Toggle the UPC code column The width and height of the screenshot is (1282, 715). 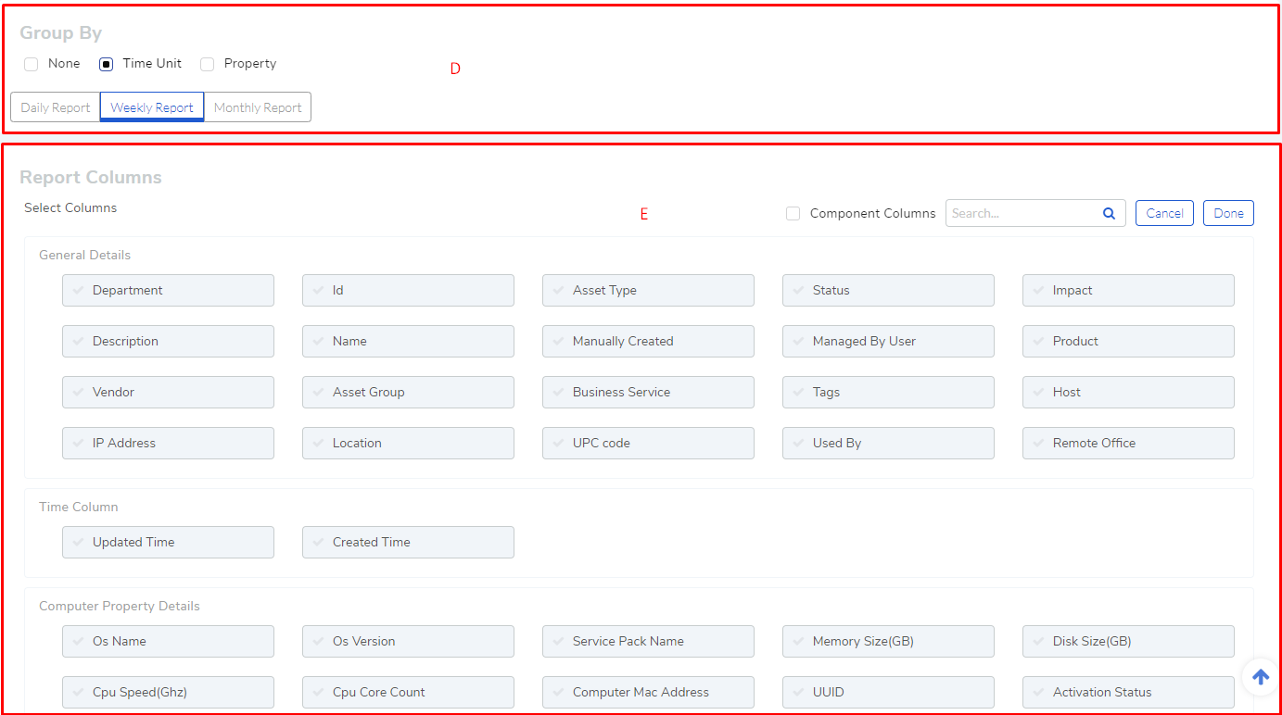click(x=648, y=443)
